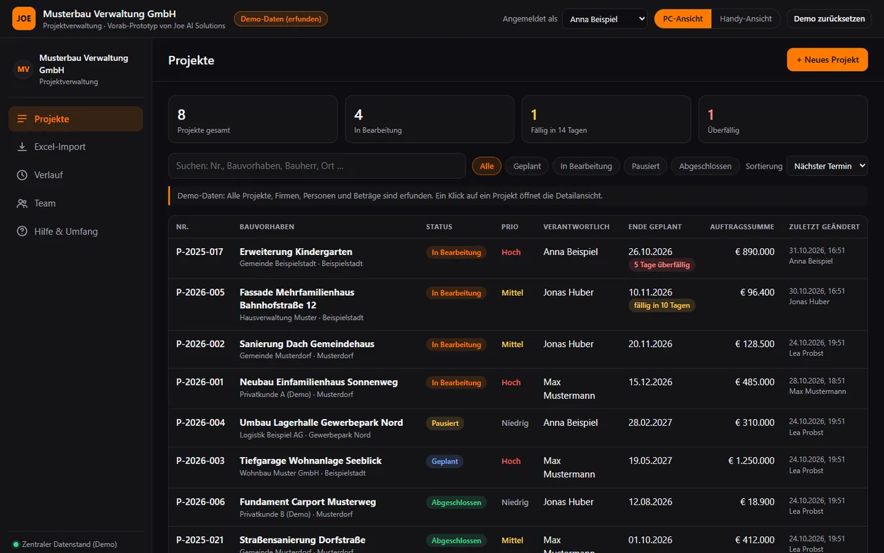Click the Verlauf clock icon
The height and width of the screenshot is (553, 884).
pyautogui.click(x=22, y=175)
